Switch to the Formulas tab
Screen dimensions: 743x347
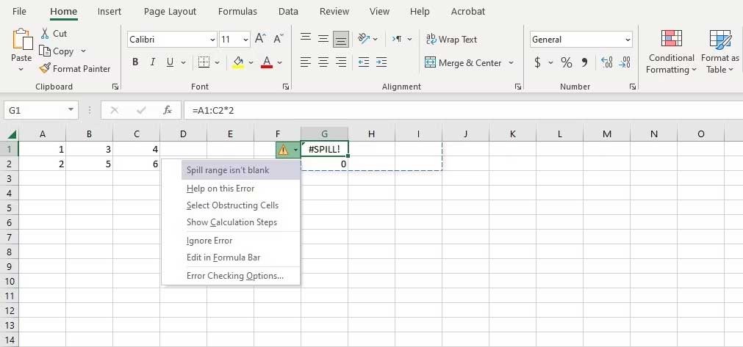click(x=237, y=11)
